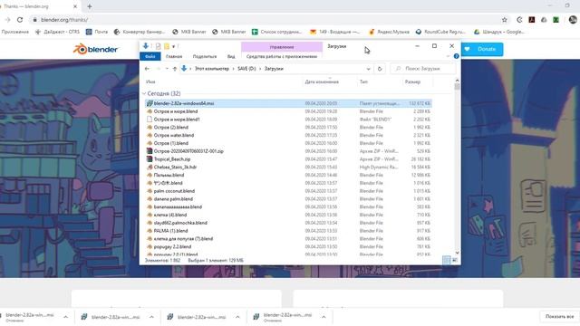
Task: Select the PALMA (1).blend file
Action: coord(288,231)
